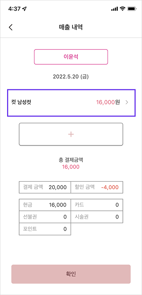Viewport: 142px width, 295px height.
Task: Go back using the left arrow icon
Action: [11, 27]
